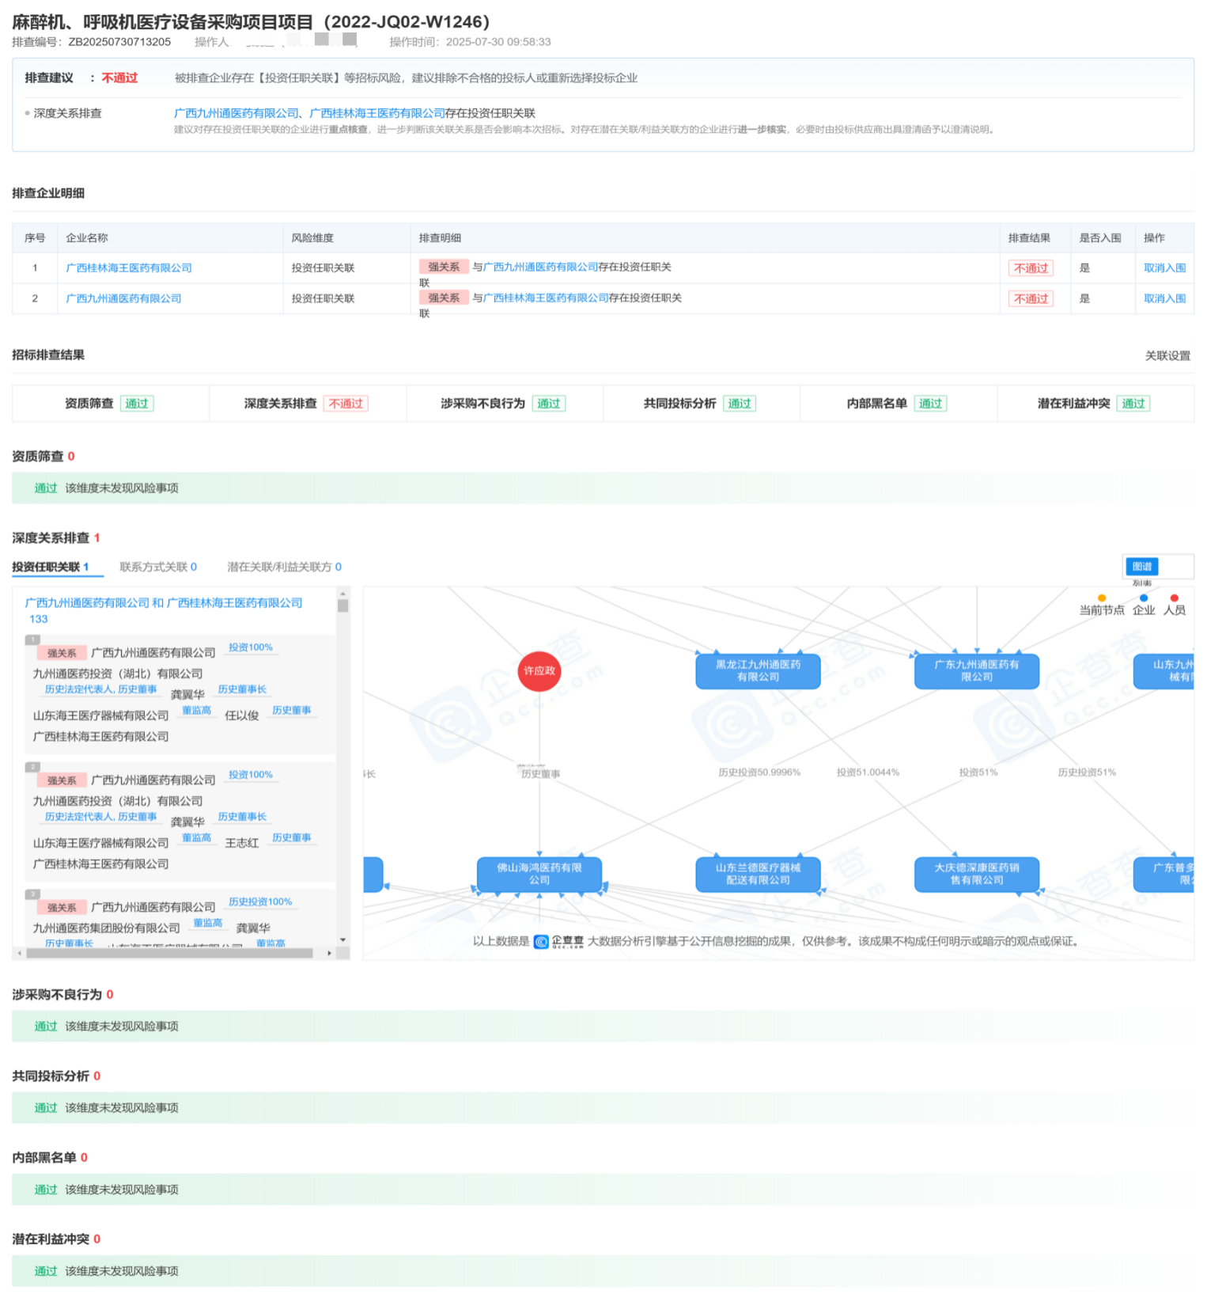Screen dimensions: 1207x1298
Task: Open the 联系方式关联 tab
Action: click(x=157, y=567)
